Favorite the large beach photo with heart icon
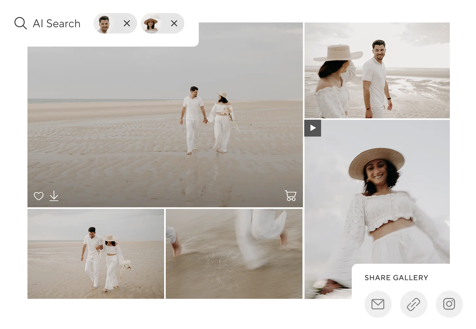 (x=39, y=196)
